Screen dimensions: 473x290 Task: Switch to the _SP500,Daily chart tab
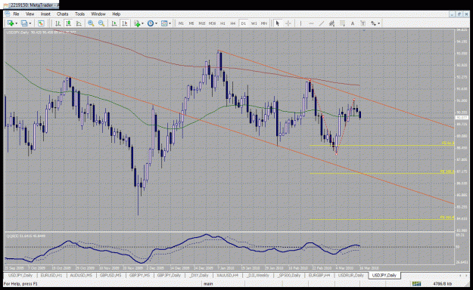click(289, 275)
